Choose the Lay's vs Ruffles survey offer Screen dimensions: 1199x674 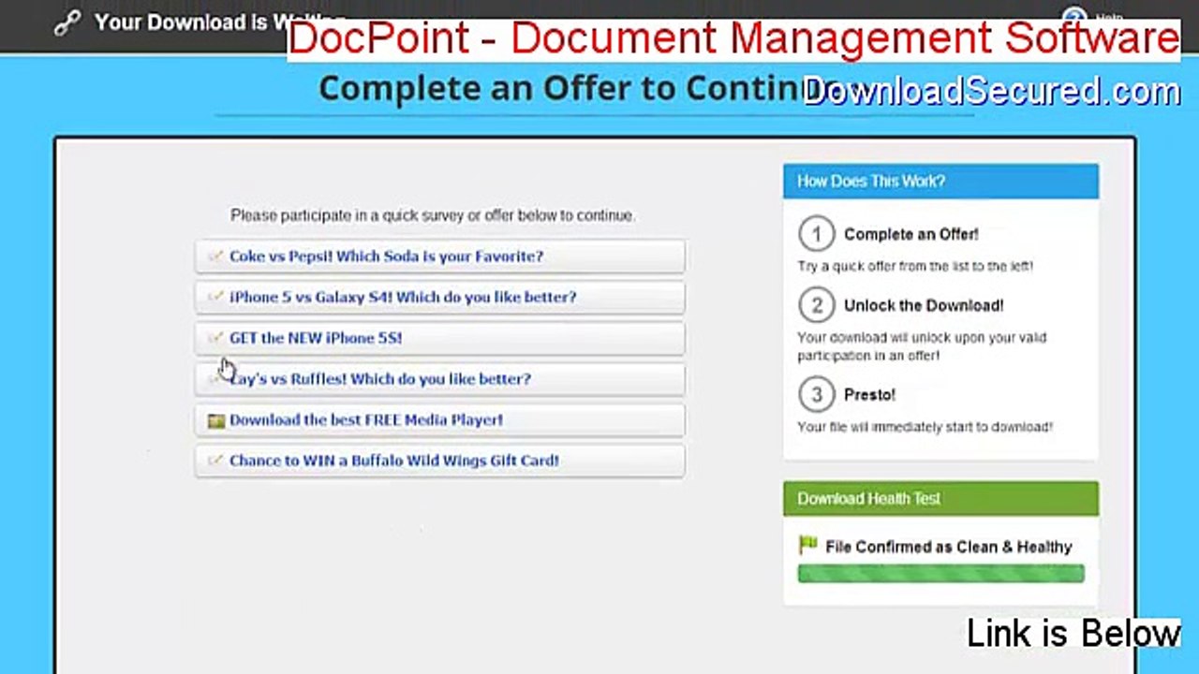coord(439,379)
